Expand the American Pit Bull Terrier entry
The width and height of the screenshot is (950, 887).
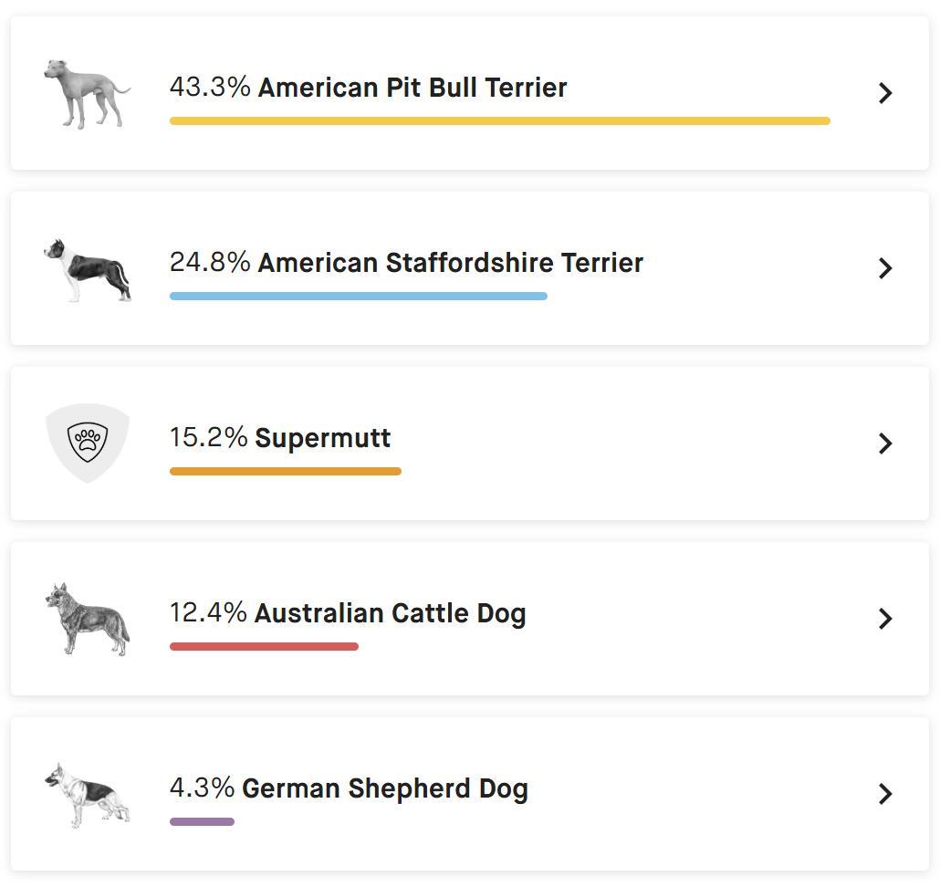pos(884,92)
